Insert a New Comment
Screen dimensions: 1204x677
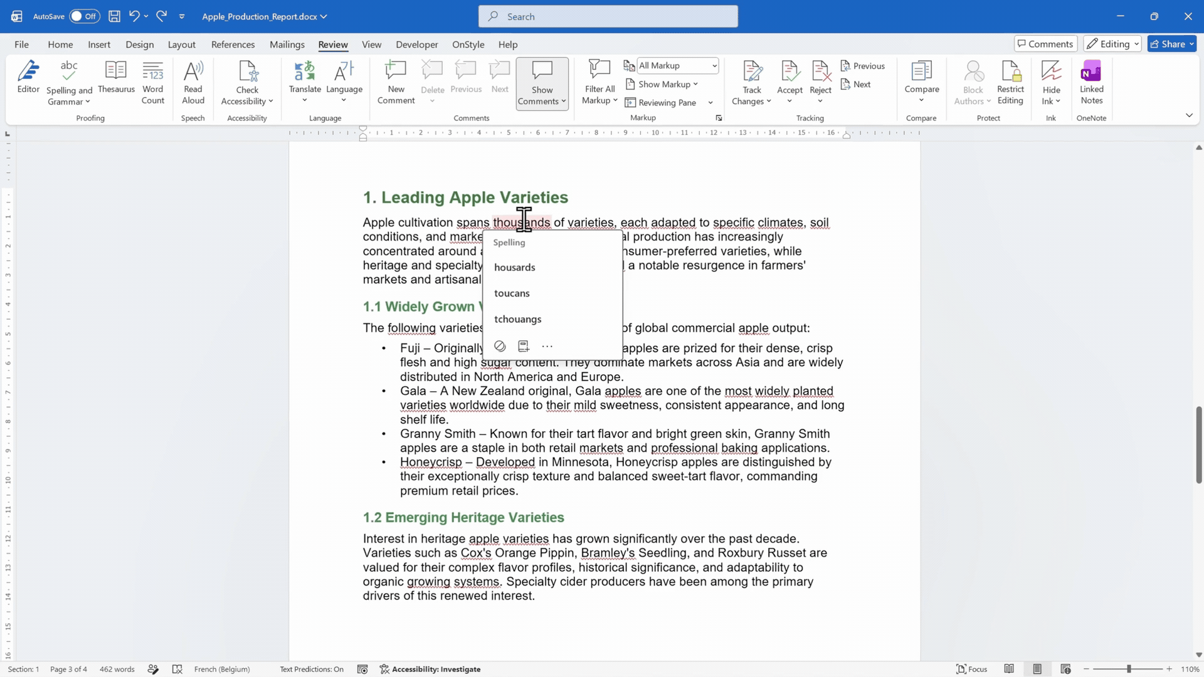point(396,83)
